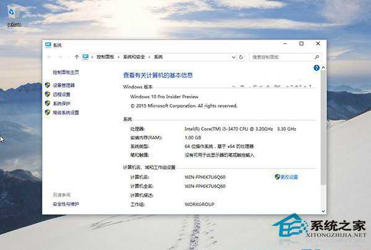Click the scrollbar up arrow

[x=323, y=67]
